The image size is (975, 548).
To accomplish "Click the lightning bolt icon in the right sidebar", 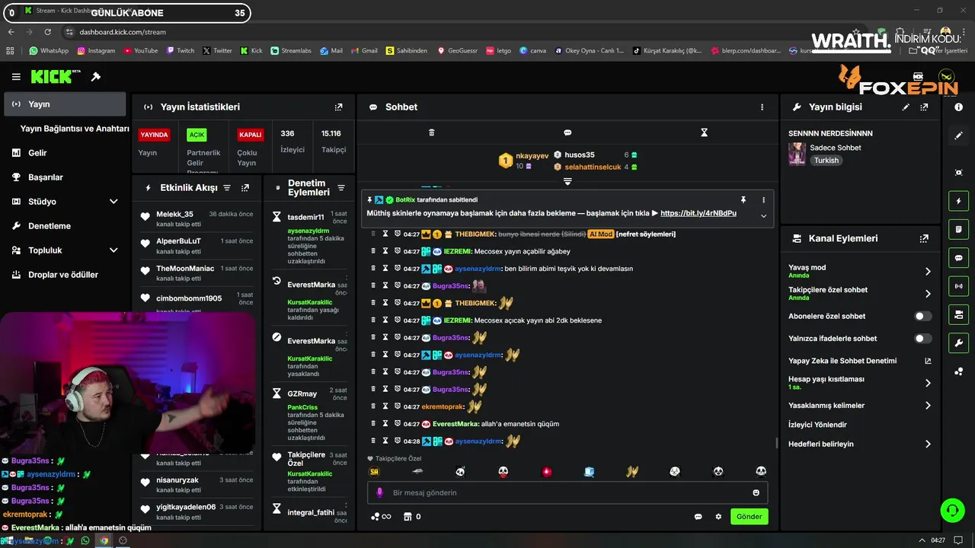I will click(958, 201).
